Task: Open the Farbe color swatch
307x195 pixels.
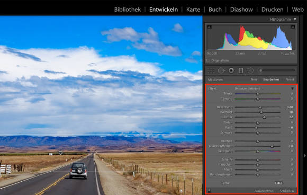Action: pos(278,183)
